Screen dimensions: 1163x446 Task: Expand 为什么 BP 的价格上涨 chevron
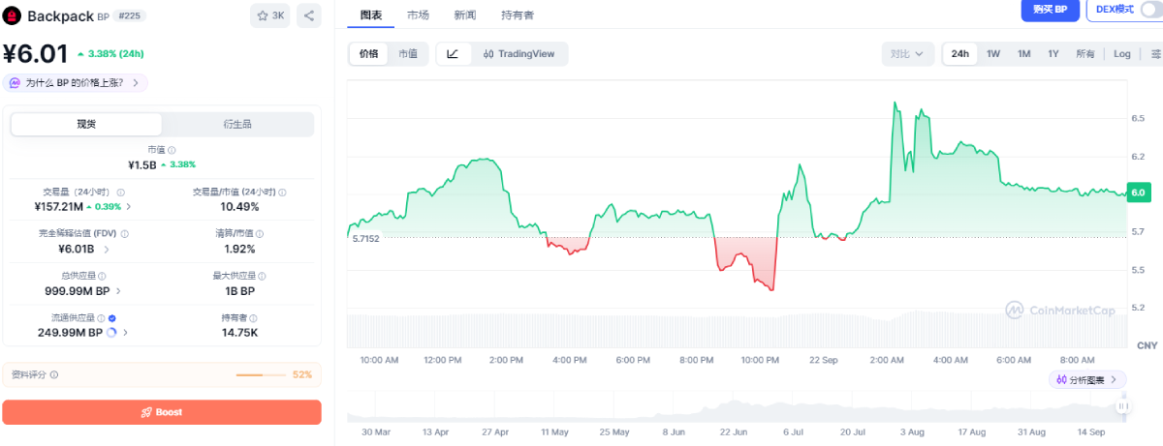click(135, 83)
